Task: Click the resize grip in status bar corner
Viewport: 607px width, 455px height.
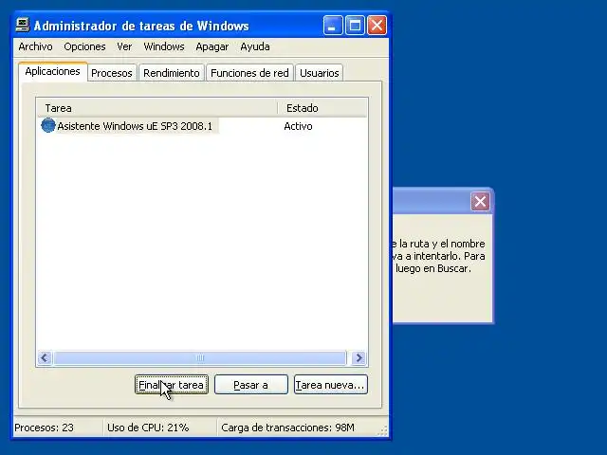Action: [383, 431]
